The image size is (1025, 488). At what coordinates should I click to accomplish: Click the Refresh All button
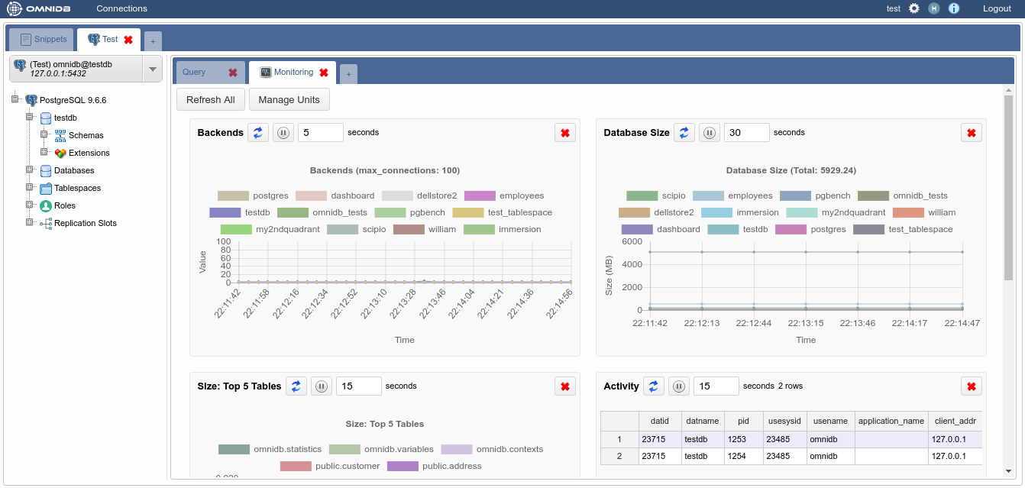pos(210,100)
